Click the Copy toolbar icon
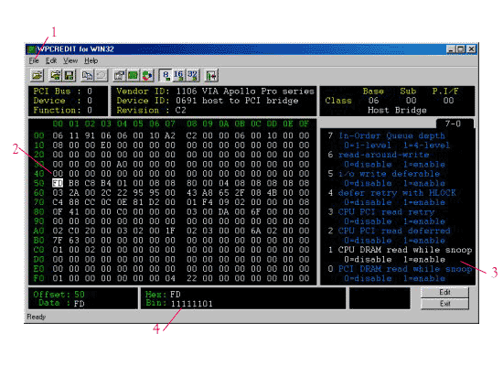503x366 pixels. (x=87, y=76)
